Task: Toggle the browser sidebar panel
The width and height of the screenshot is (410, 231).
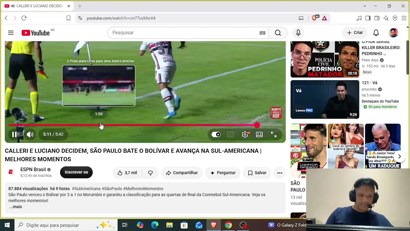Action: (368, 18)
